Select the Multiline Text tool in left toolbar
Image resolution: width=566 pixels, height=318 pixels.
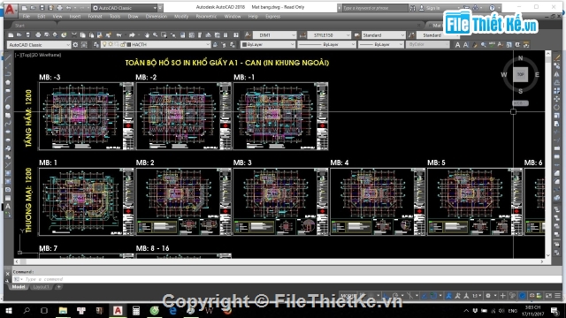pos(8,207)
